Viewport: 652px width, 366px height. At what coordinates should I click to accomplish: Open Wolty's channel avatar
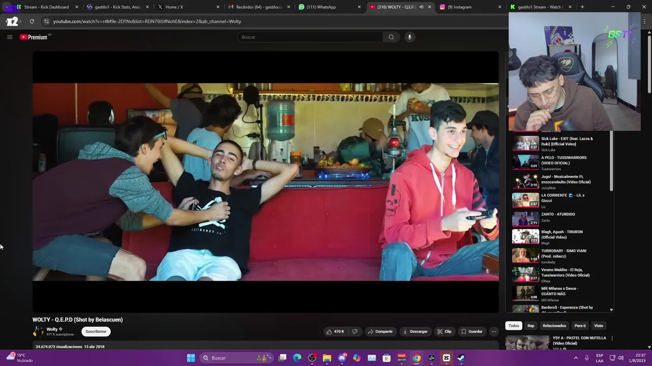pos(38,331)
